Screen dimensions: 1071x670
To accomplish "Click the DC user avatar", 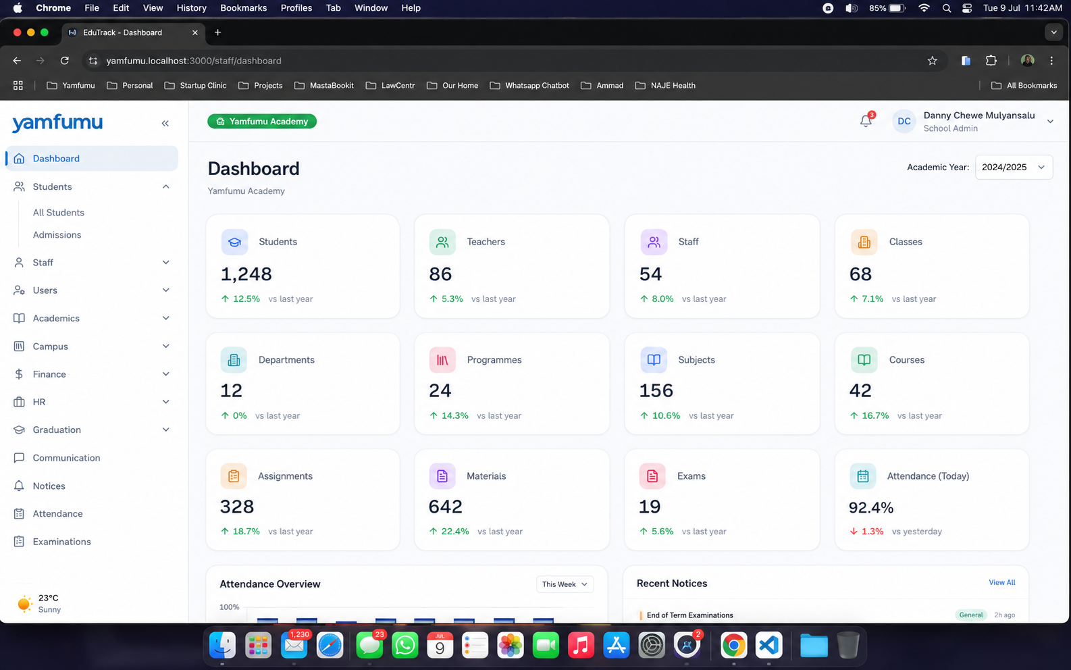I will (904, 122).
